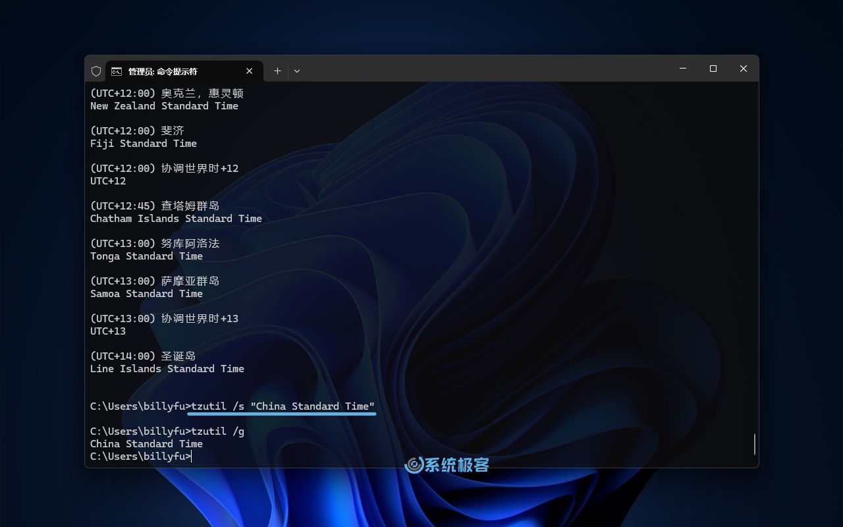
Task: Click the administrator shield icon in title bar
Action: 96,71
